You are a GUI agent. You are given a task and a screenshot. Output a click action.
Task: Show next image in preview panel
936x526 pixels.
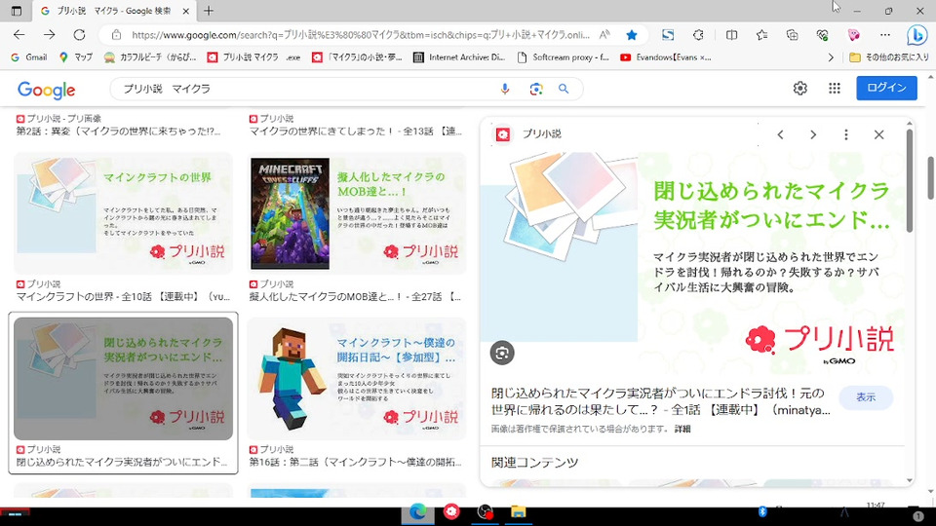pos(813,134)
